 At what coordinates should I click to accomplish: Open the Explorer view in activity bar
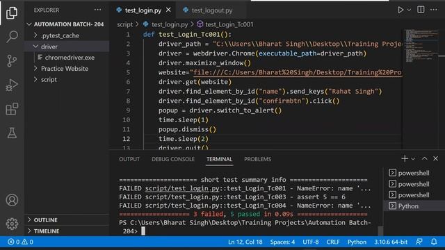[12, 12]
